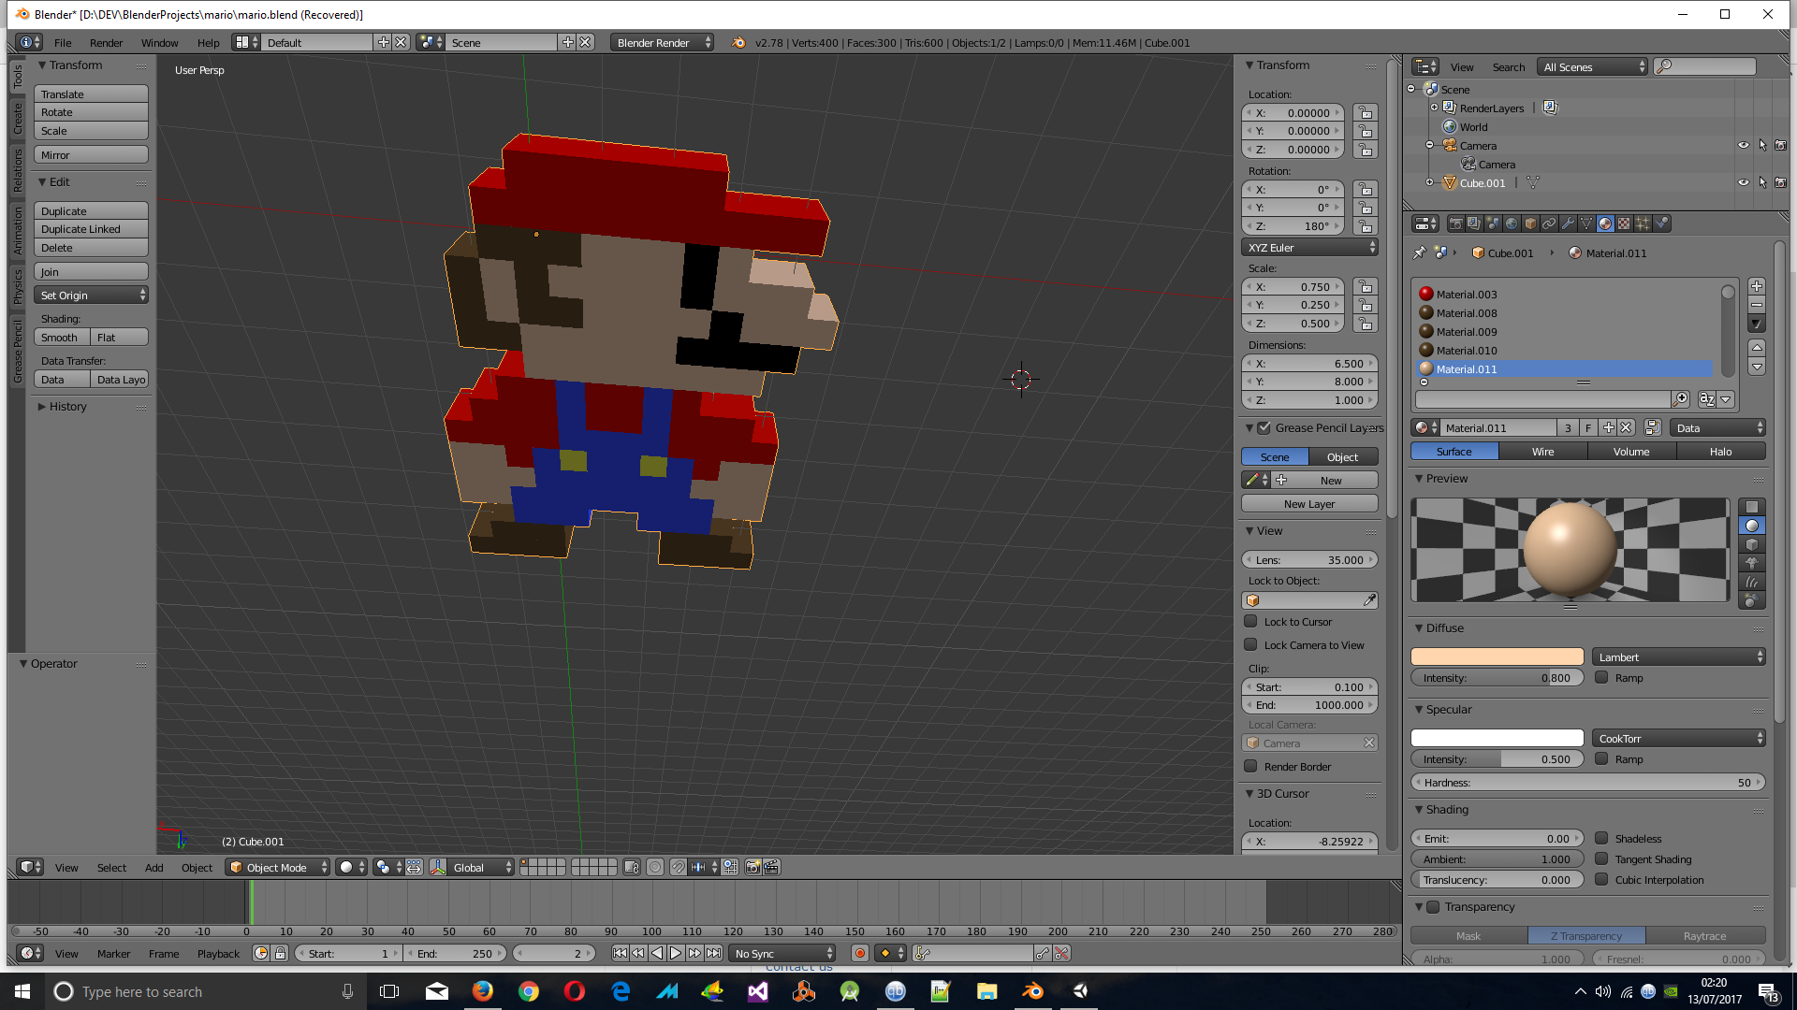Toggle Grease Pencil Layers checkbox
The width and height of the screenshot is (1797, 1010).
click(1264, 427)
